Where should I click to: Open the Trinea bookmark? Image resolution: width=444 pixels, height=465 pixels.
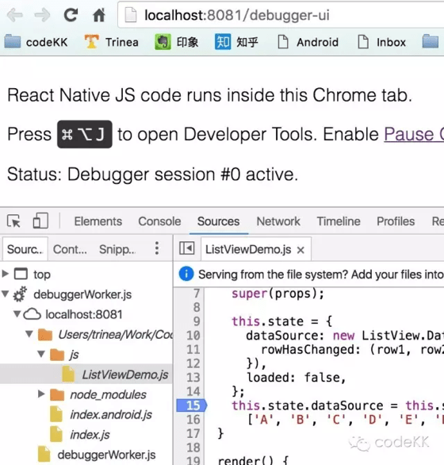112,42
